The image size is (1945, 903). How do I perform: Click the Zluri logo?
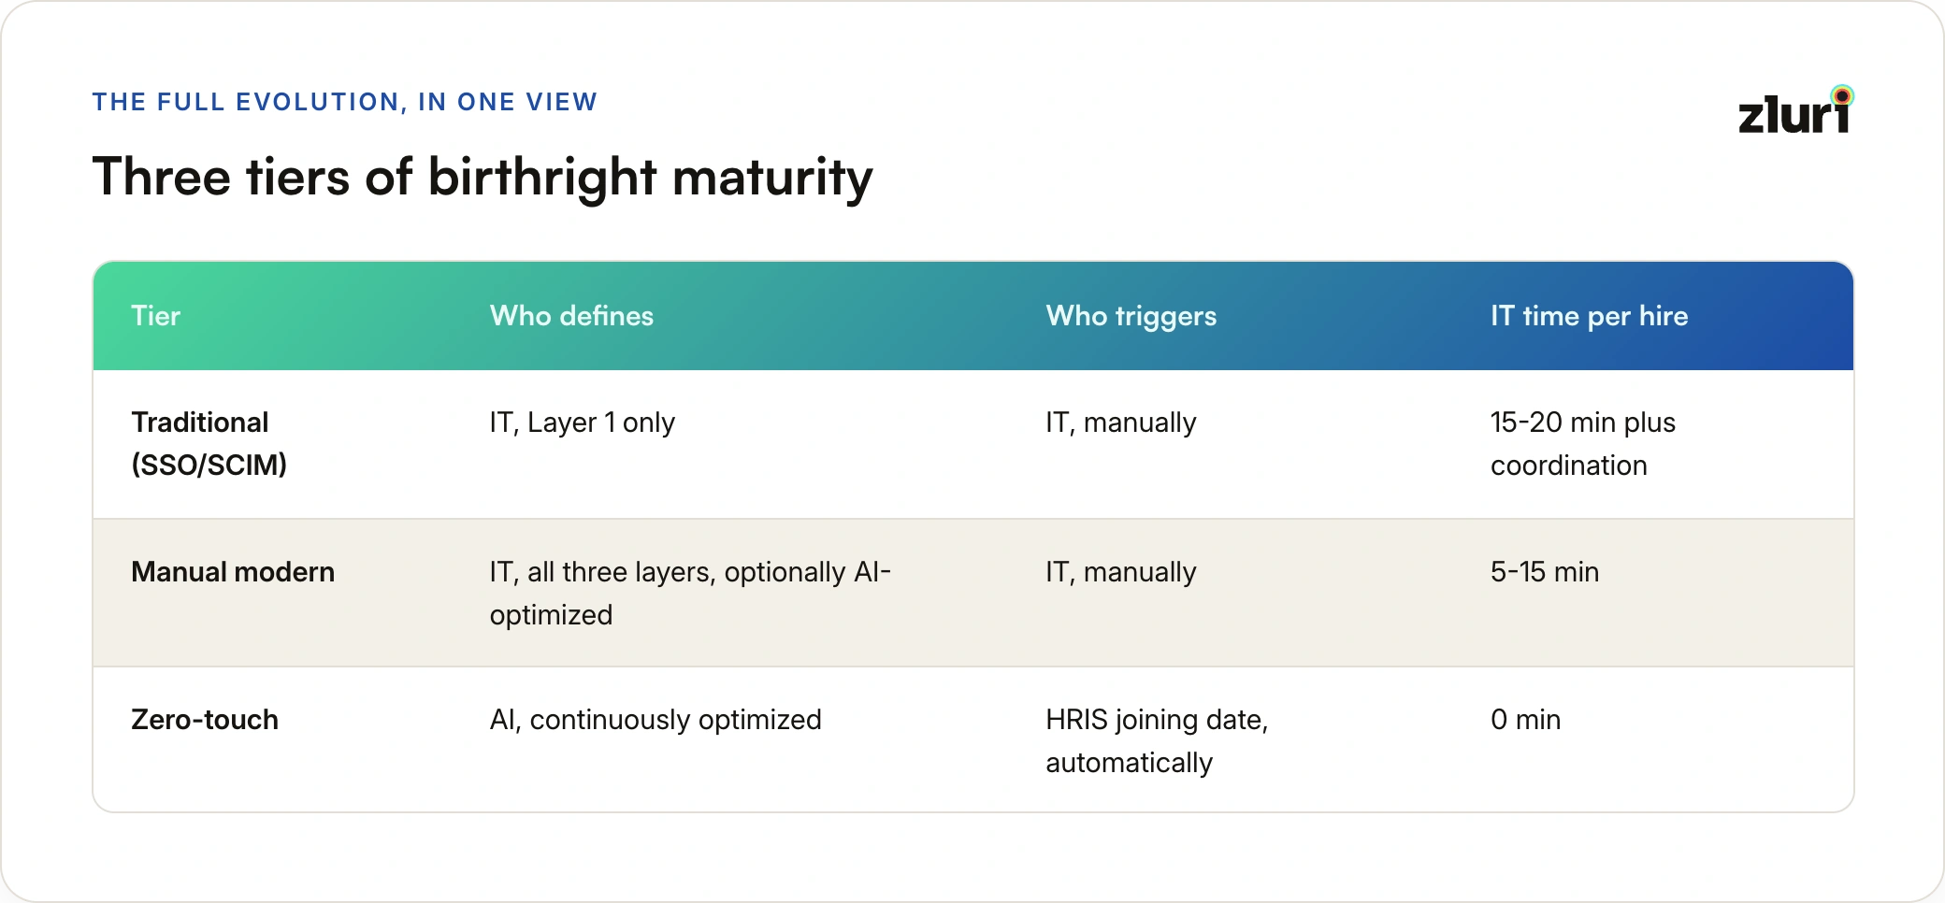click(x=1795, y=109)
